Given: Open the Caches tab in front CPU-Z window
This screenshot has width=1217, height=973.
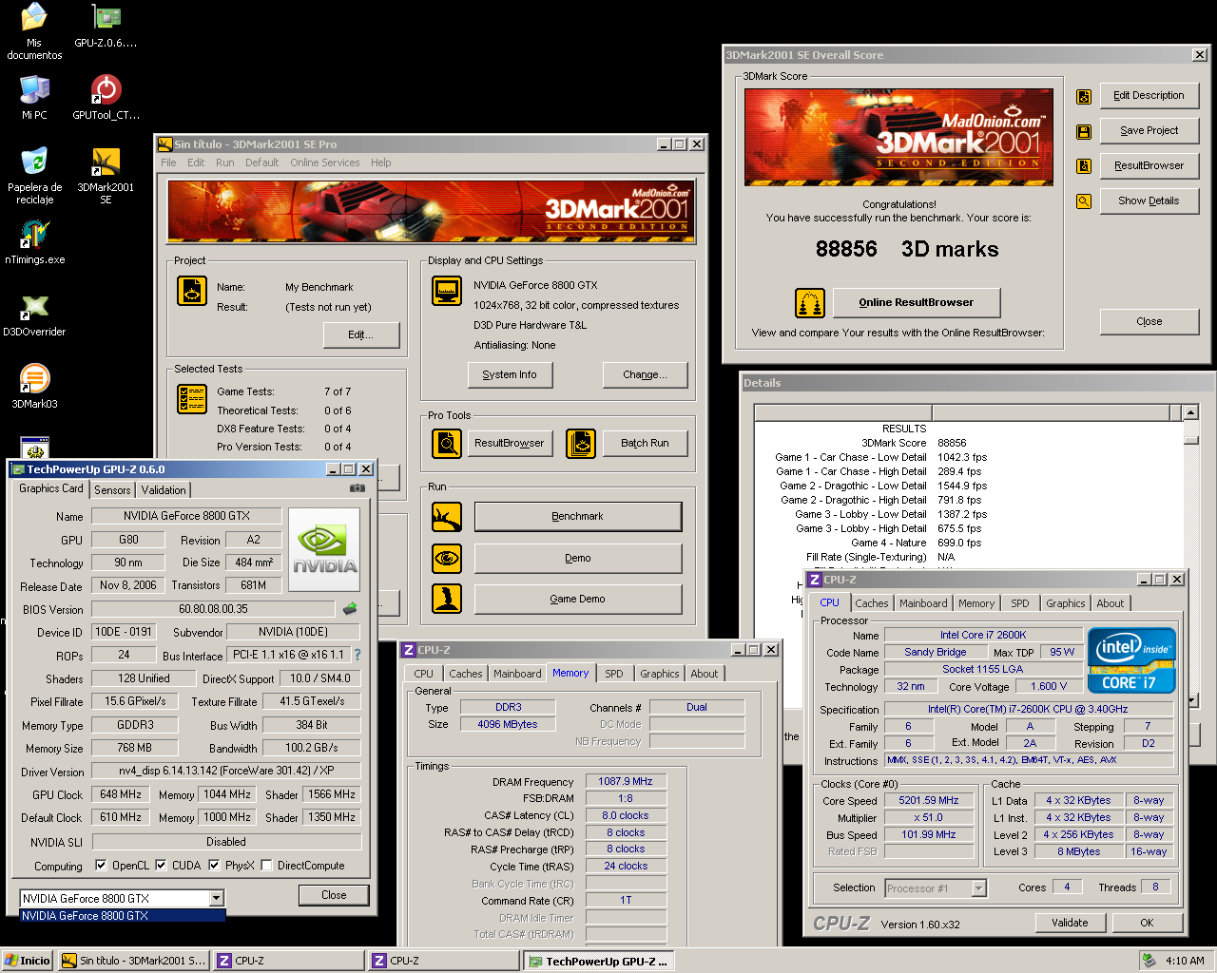Looking at the screenshot, I should (x=871, y=603).
